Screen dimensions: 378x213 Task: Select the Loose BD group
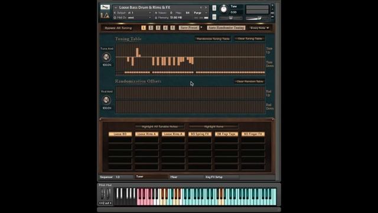coord(120,134)
